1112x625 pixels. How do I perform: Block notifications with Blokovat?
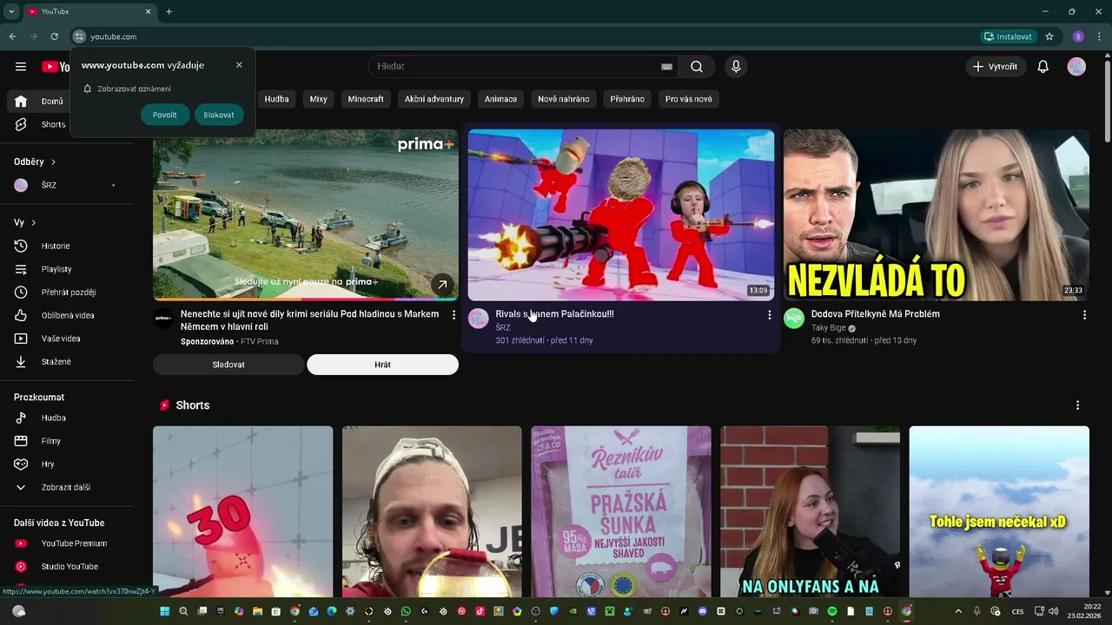pyautogui.click(x=219, y=115)
